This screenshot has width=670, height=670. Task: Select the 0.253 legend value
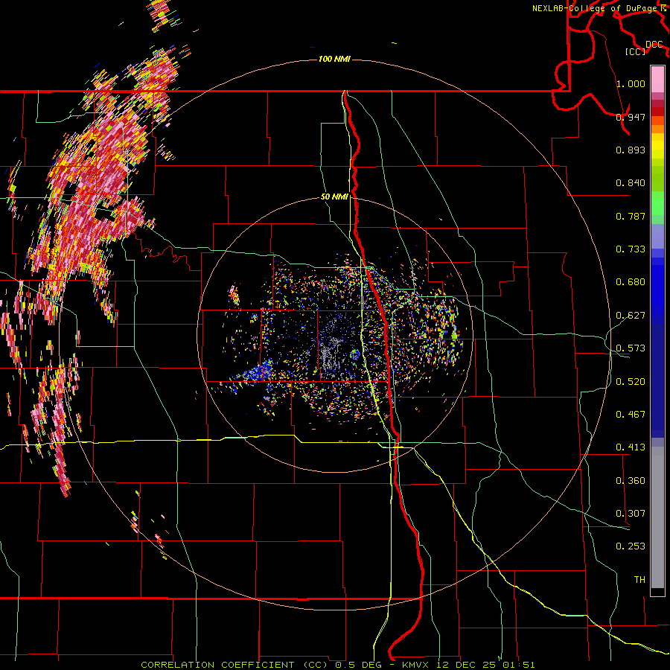point(631,546)
